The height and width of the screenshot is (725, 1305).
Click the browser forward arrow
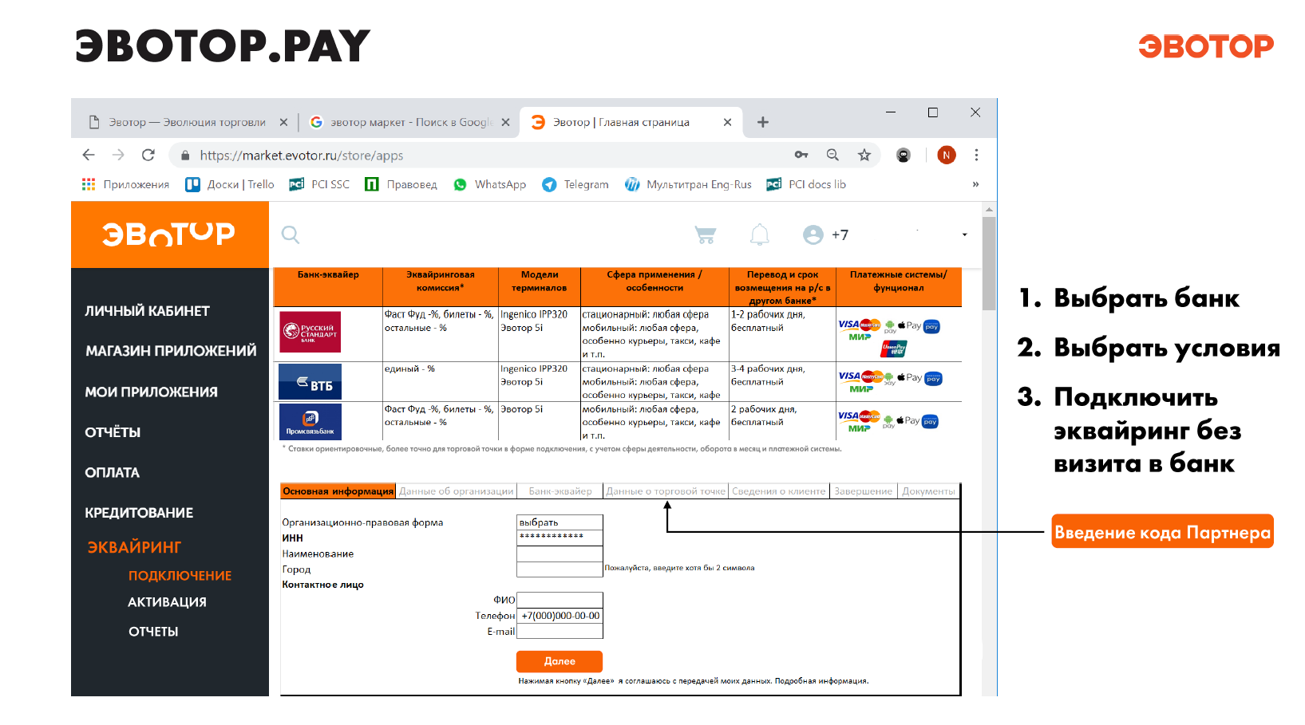[118, 155]
